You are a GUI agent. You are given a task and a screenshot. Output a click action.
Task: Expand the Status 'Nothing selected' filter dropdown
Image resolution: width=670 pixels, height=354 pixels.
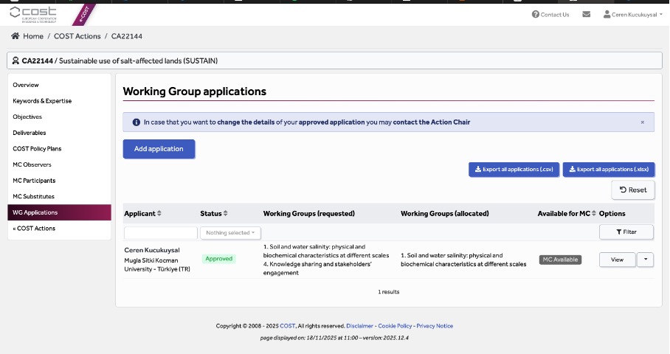tap(230, 233)
